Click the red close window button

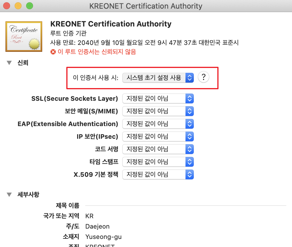tap(7, 6)
